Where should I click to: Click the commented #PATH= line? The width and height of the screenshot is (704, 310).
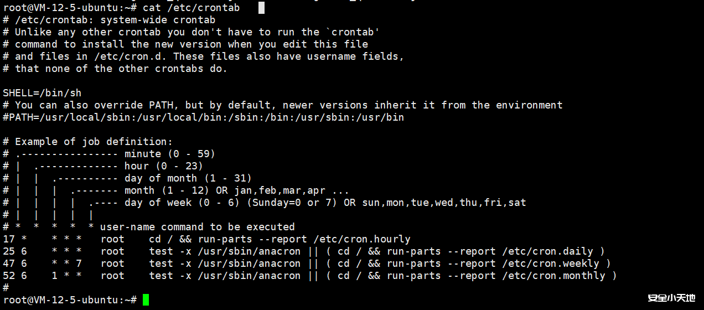pos(203,117)
